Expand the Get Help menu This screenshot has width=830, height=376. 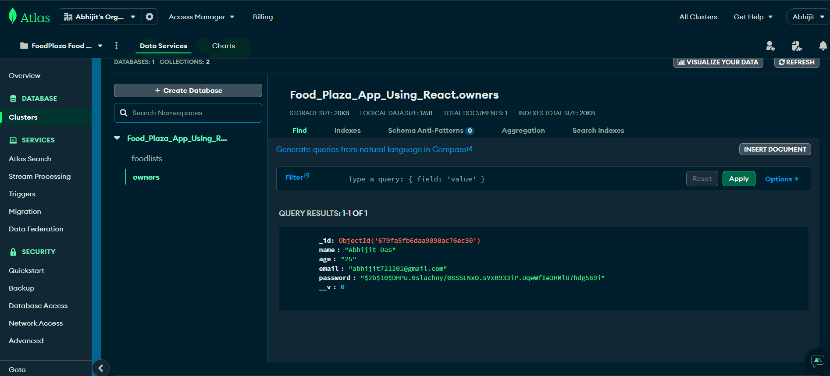click(x=753, y=17)
